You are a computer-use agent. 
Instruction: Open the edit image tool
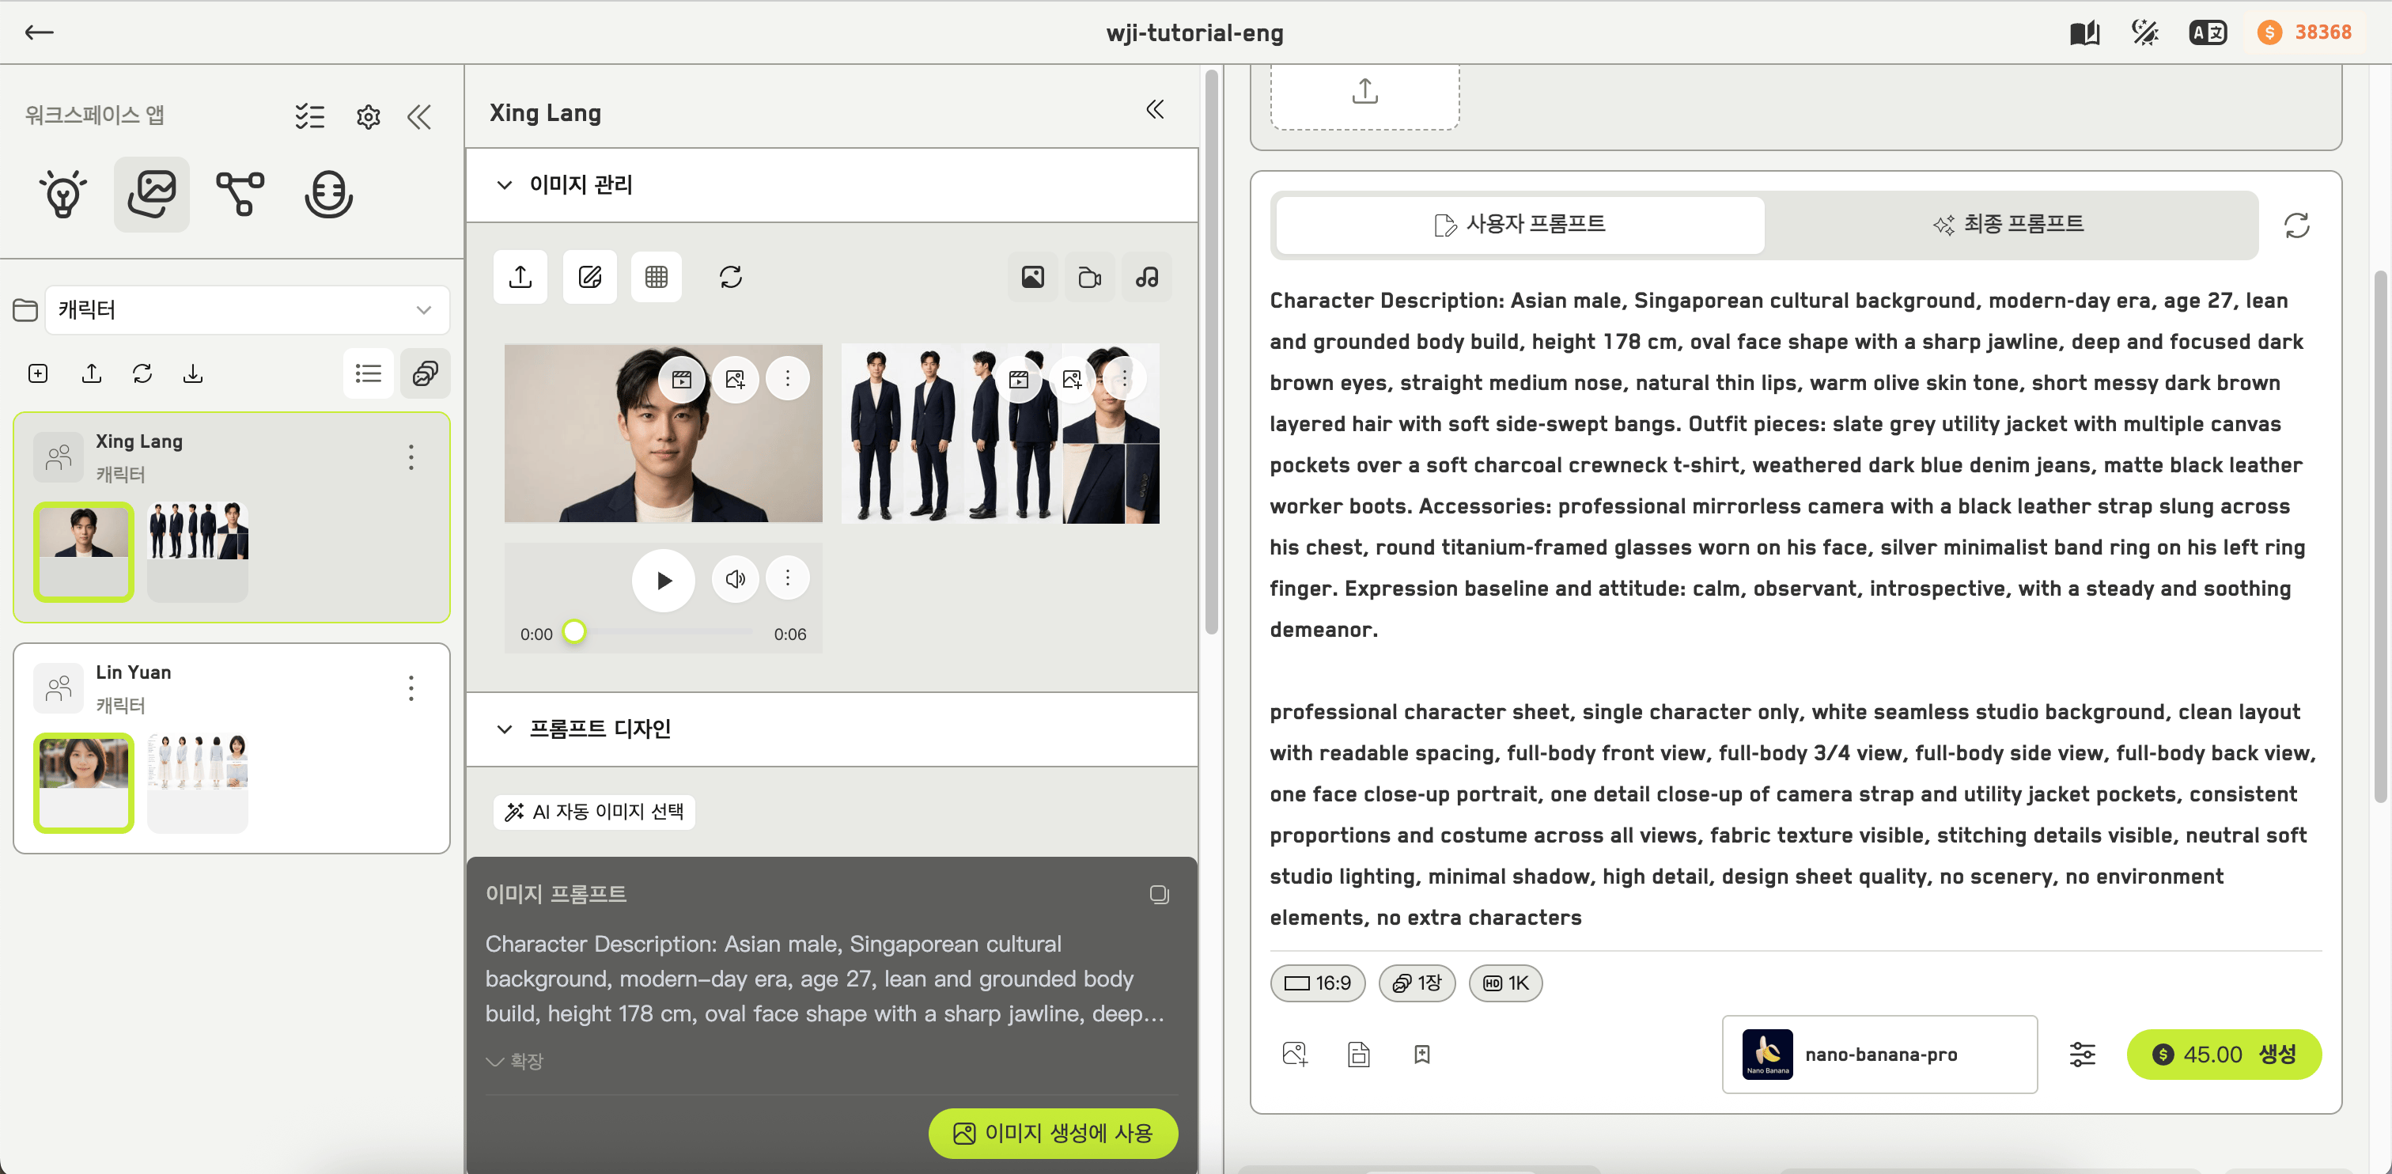589,277
